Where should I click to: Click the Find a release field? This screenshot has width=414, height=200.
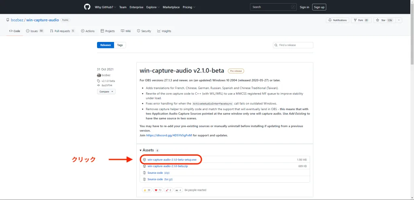(x=293, y=45)
